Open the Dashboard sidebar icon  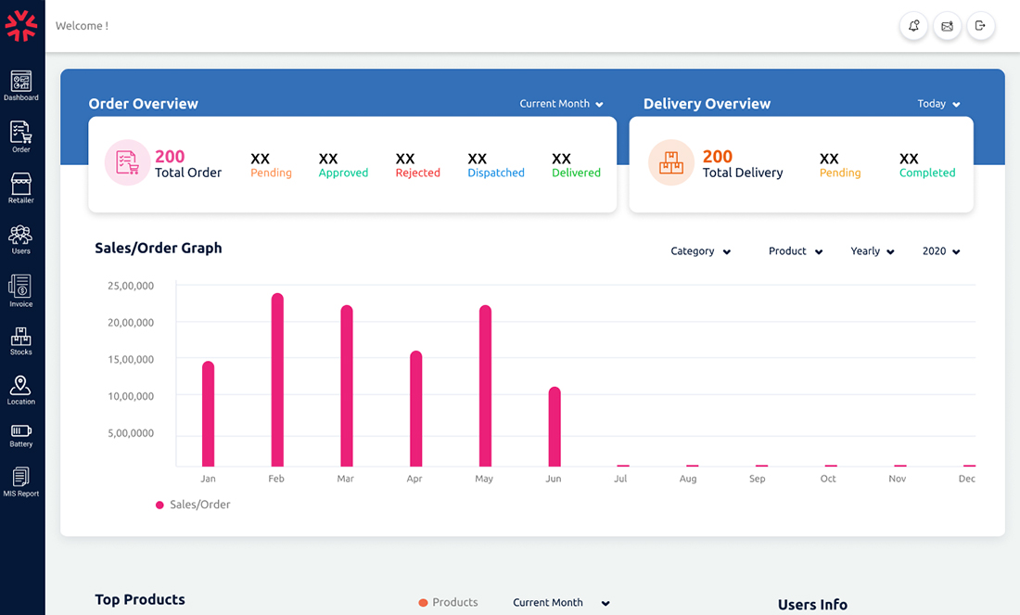point(20,85)
